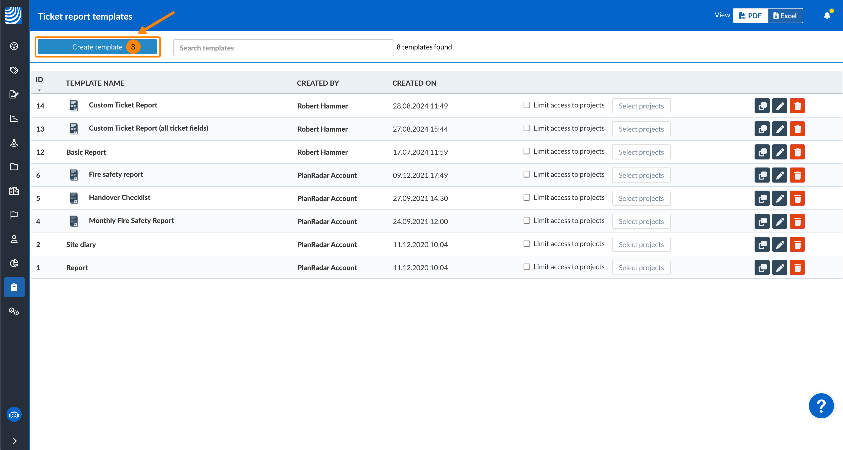Viewport: 843px width, 450px height.
Task: Enable Limit access for Handover Checklist
Action: pyautogui.click(x=526, y=198)
